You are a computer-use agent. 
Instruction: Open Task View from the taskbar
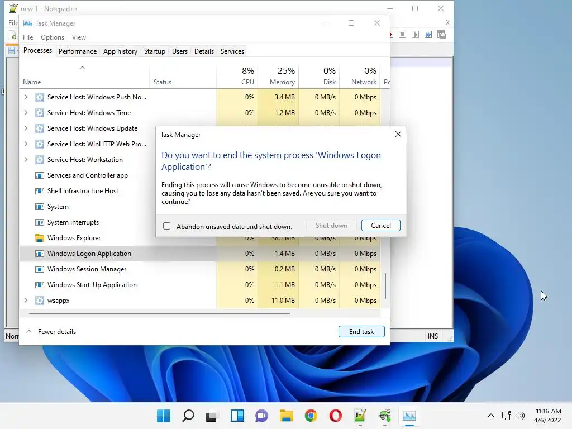(212, 416)
